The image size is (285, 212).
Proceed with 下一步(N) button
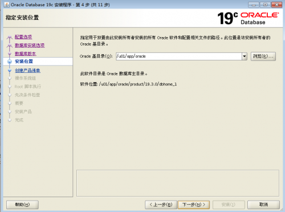tap(194, 205)
